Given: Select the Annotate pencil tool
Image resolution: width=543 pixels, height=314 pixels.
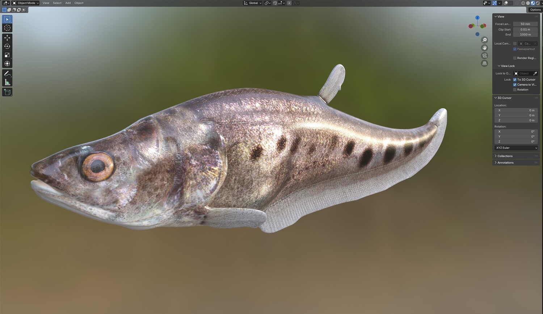Looking at the screenshot, I should (7, 74).
